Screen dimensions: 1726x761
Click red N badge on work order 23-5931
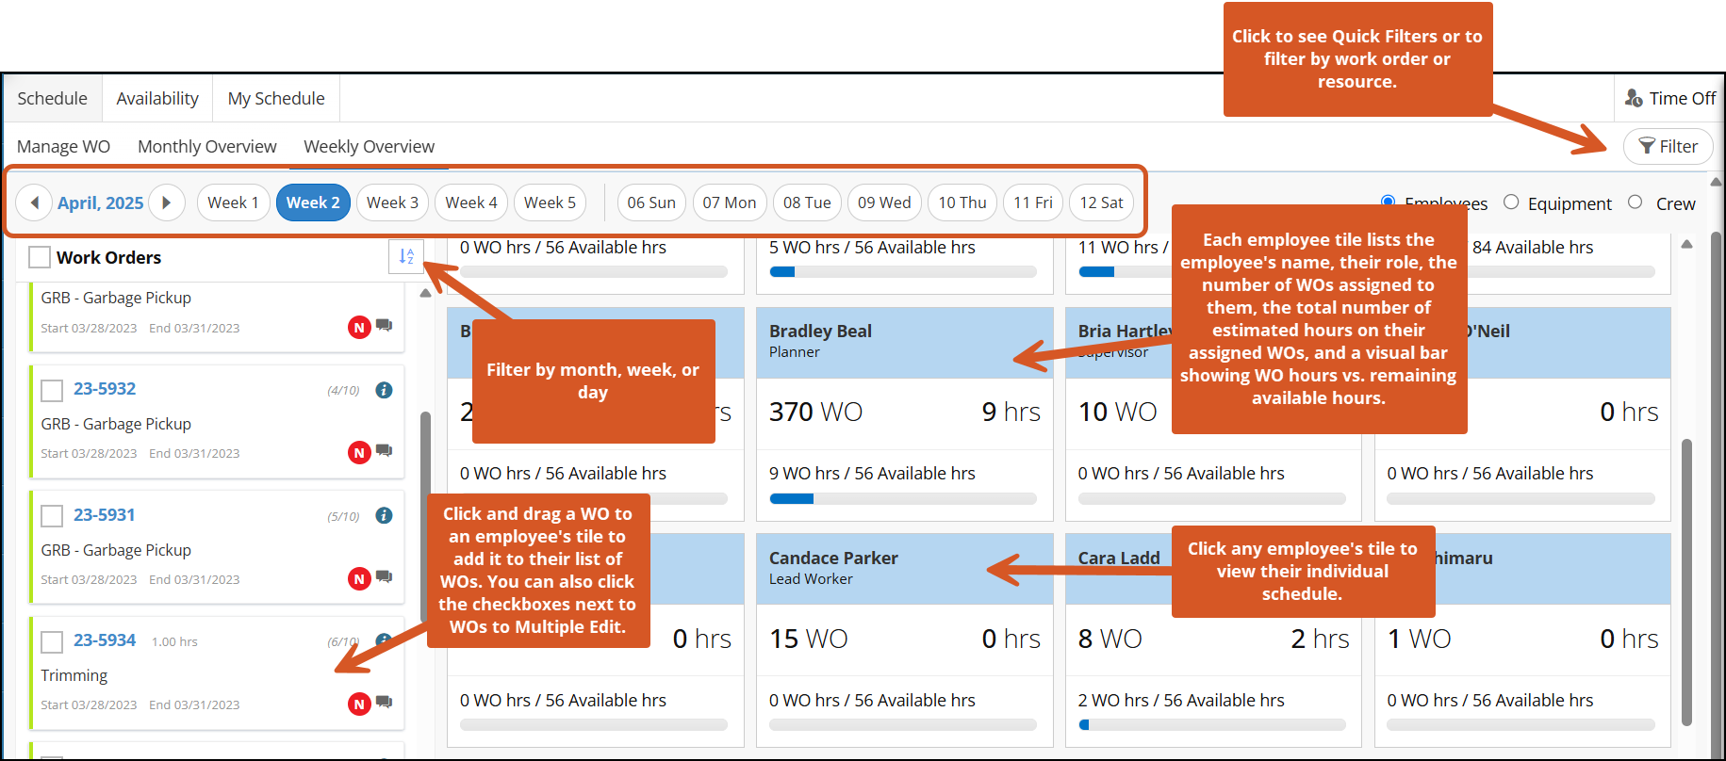359,578
